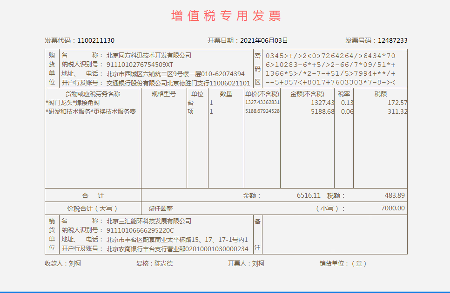Screen dimensions: 450x293
Task: Select item *研发和技术服务*更换技术服务费
Action: click(91, 112)
